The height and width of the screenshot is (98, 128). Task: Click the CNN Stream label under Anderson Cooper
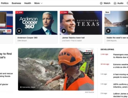pos(22,41)
